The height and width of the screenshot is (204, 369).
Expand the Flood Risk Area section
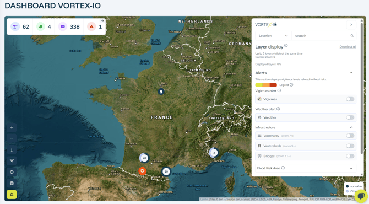tap(351, 168)
